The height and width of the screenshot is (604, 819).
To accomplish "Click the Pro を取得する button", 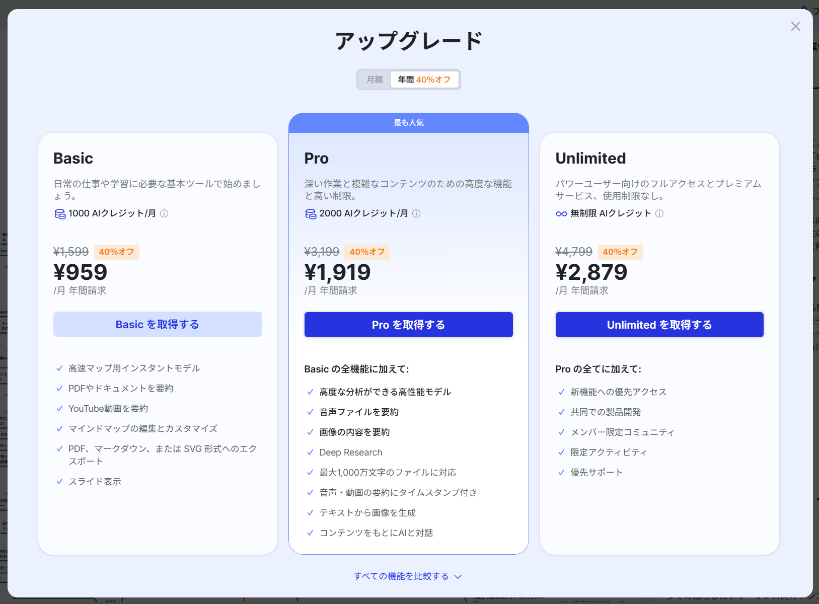I will [408, 325].
